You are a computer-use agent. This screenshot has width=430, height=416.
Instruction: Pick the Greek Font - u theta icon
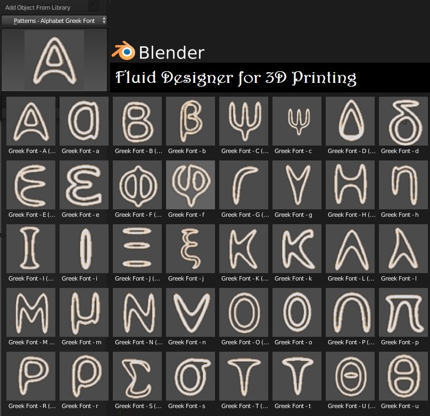tap(403, 376)
